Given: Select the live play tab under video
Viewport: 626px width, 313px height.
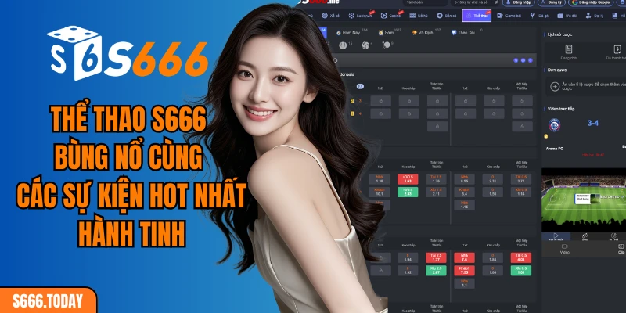Looking at the screenshot, I should point(556,237).
